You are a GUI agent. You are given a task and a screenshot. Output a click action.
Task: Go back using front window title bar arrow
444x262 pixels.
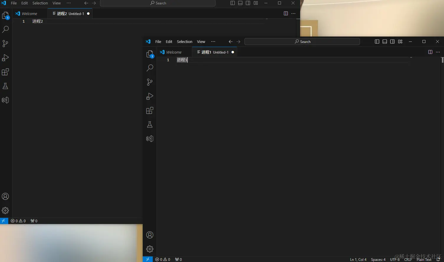point(231,42)
